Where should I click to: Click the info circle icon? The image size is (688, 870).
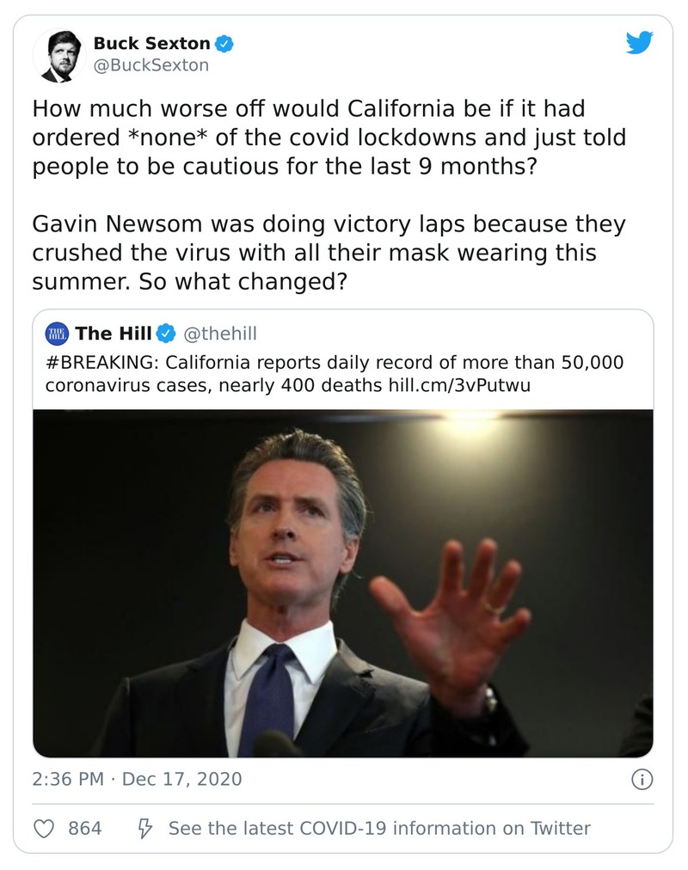(x=642, y=780)
